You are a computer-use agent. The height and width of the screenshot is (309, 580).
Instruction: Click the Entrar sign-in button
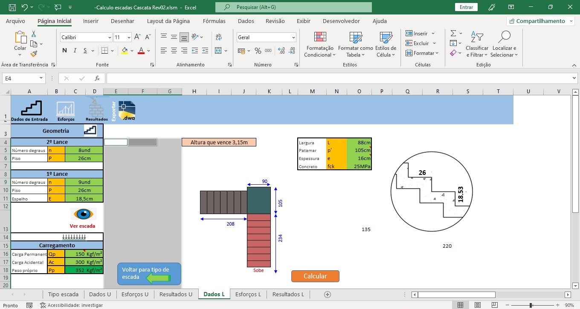point(466,7)
